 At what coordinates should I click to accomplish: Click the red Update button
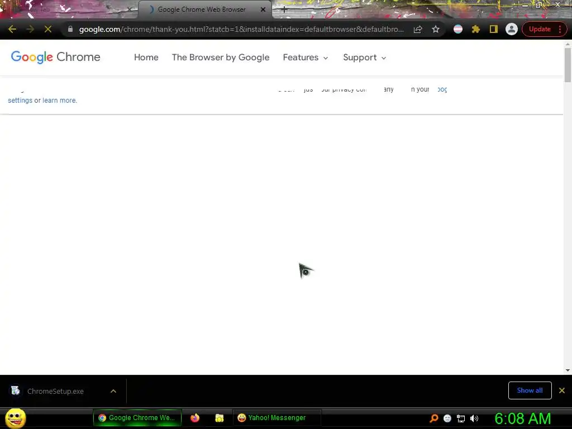(540, 29)
